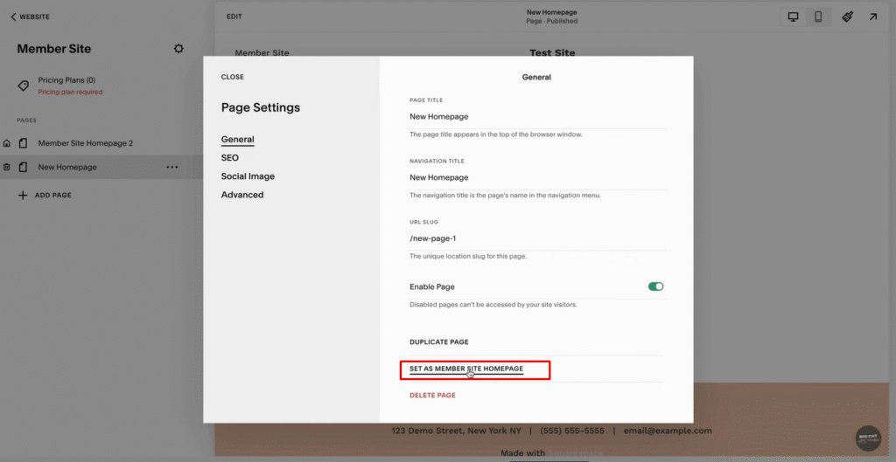
Task: Click the page icon next to New Homepage
Action: [x=23, y=167]
